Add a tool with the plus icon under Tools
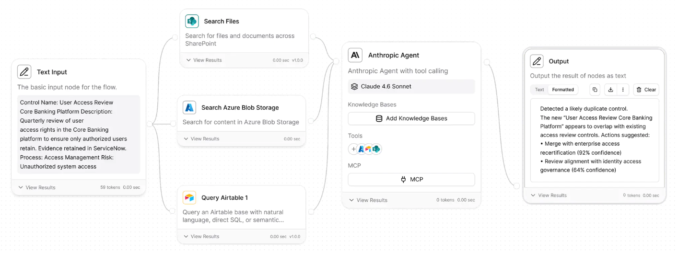678x253 pixels. point(353,149)
